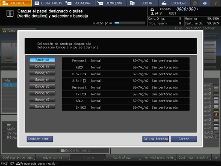Click the 8.5x11 landscape row of Bandeja3
This screenshot has height=166, width=221.
click(x=126, y=74)
